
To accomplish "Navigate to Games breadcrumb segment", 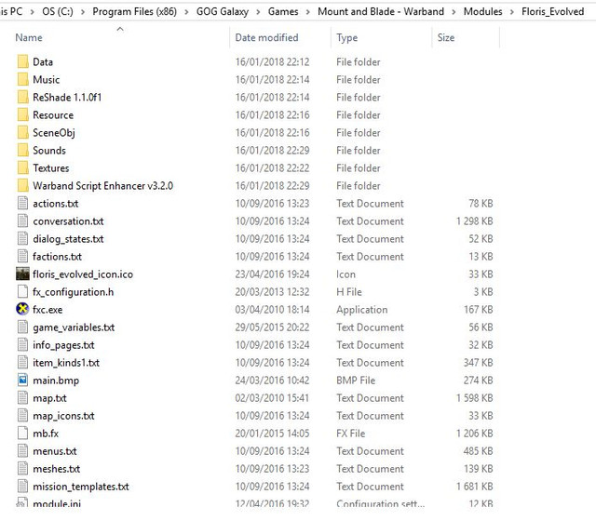I will pos(283,12).
